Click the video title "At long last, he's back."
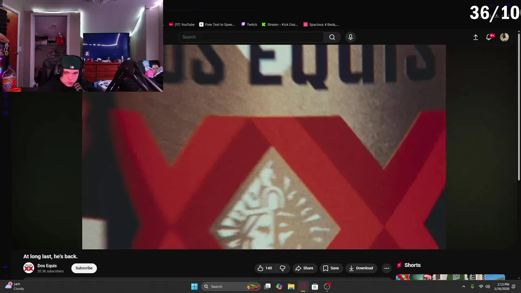The width and height of the screenshot is (521, 293). (50, 256)
